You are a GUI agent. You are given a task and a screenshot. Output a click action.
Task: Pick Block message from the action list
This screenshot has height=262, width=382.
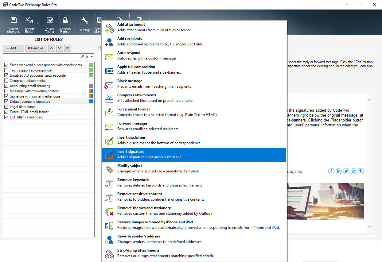[x=194, y=84]
